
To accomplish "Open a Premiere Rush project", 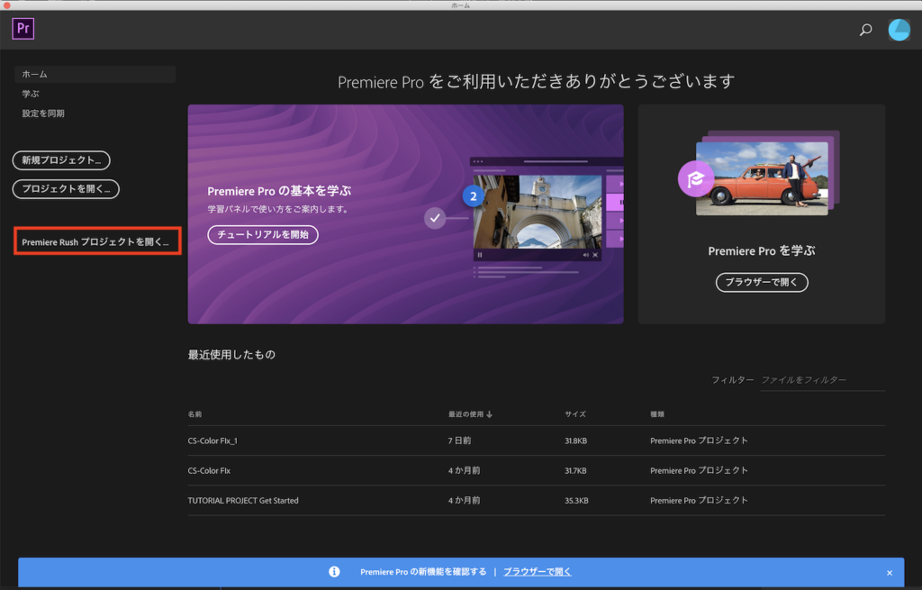I will [96, 242].
